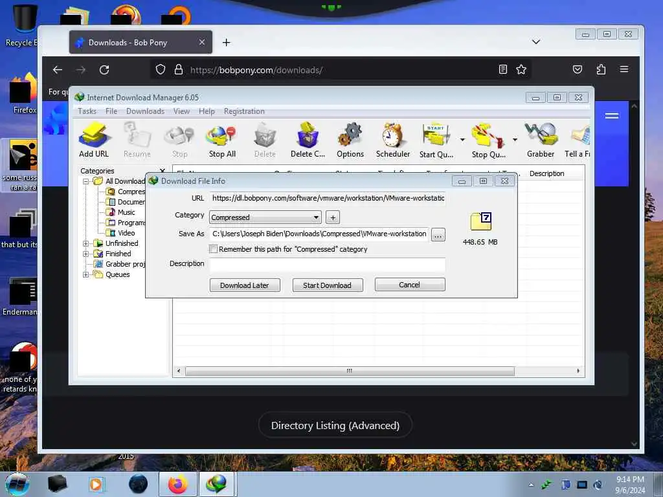Screen dimensions: 663x497
Task: Show hidden system tray icons arrow
Action: click(x=531, y=485)
